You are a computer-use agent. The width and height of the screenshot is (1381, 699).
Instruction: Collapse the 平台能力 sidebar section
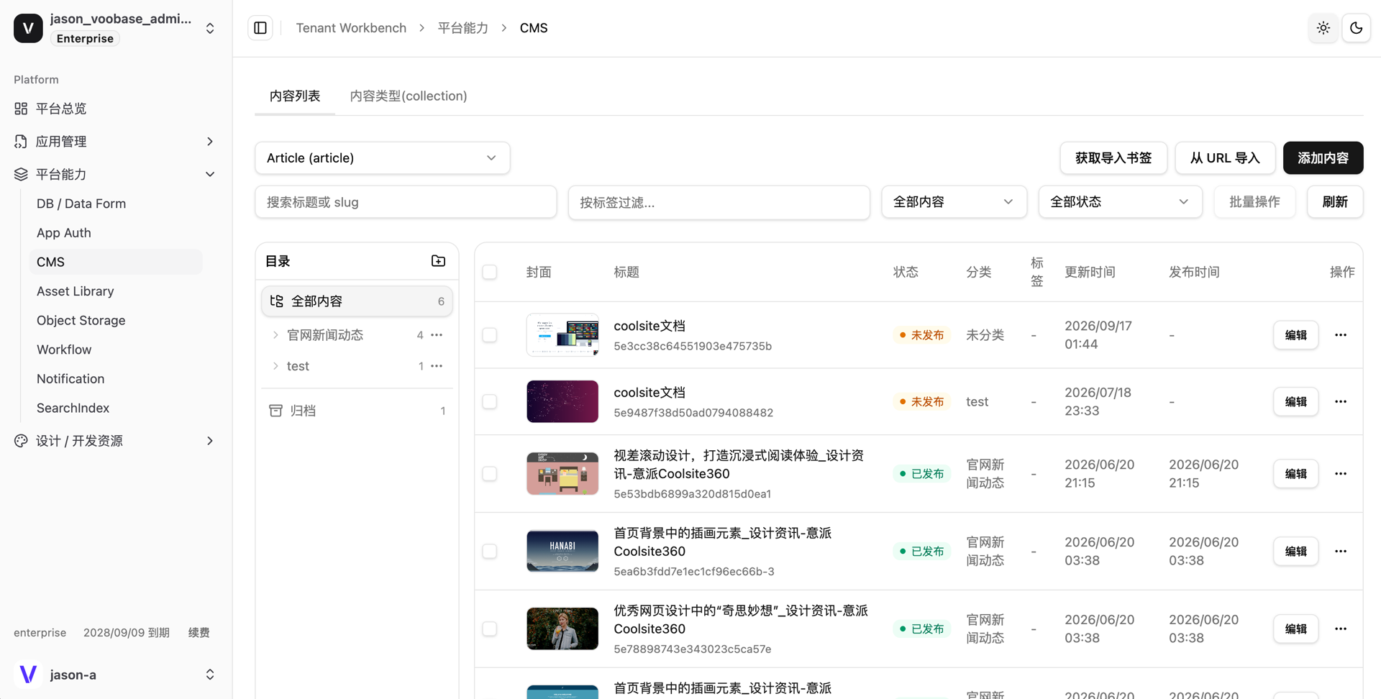pyautogui.click(x=210, y=174)
